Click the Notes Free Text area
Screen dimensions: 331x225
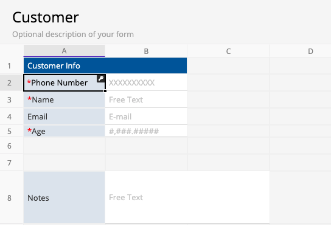[x=187, y=197]
